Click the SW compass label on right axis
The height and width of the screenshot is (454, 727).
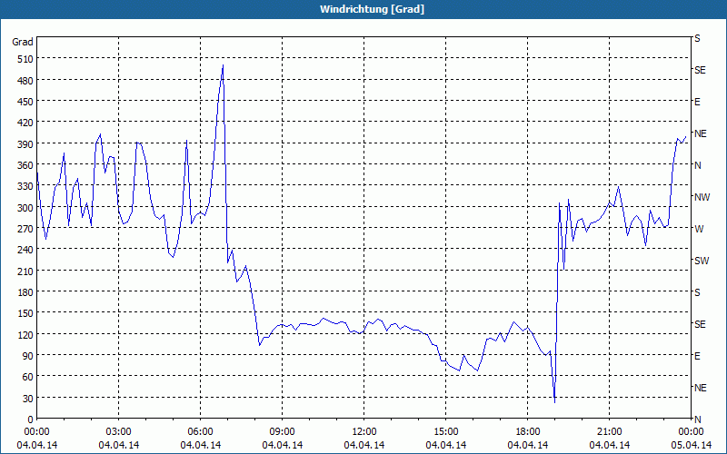702,261
